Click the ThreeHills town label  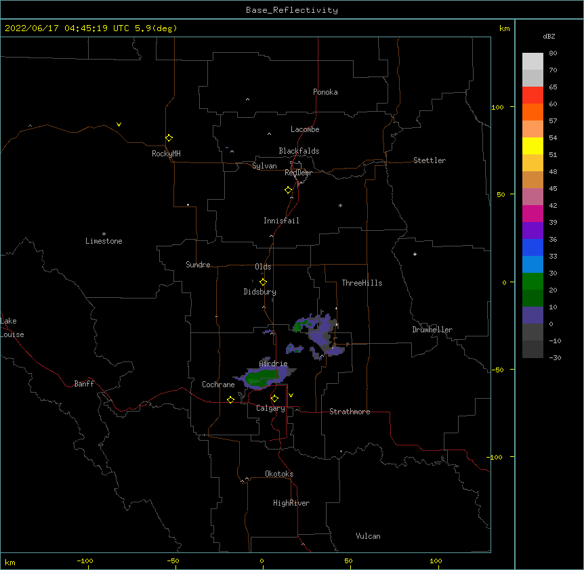point(362,283)
